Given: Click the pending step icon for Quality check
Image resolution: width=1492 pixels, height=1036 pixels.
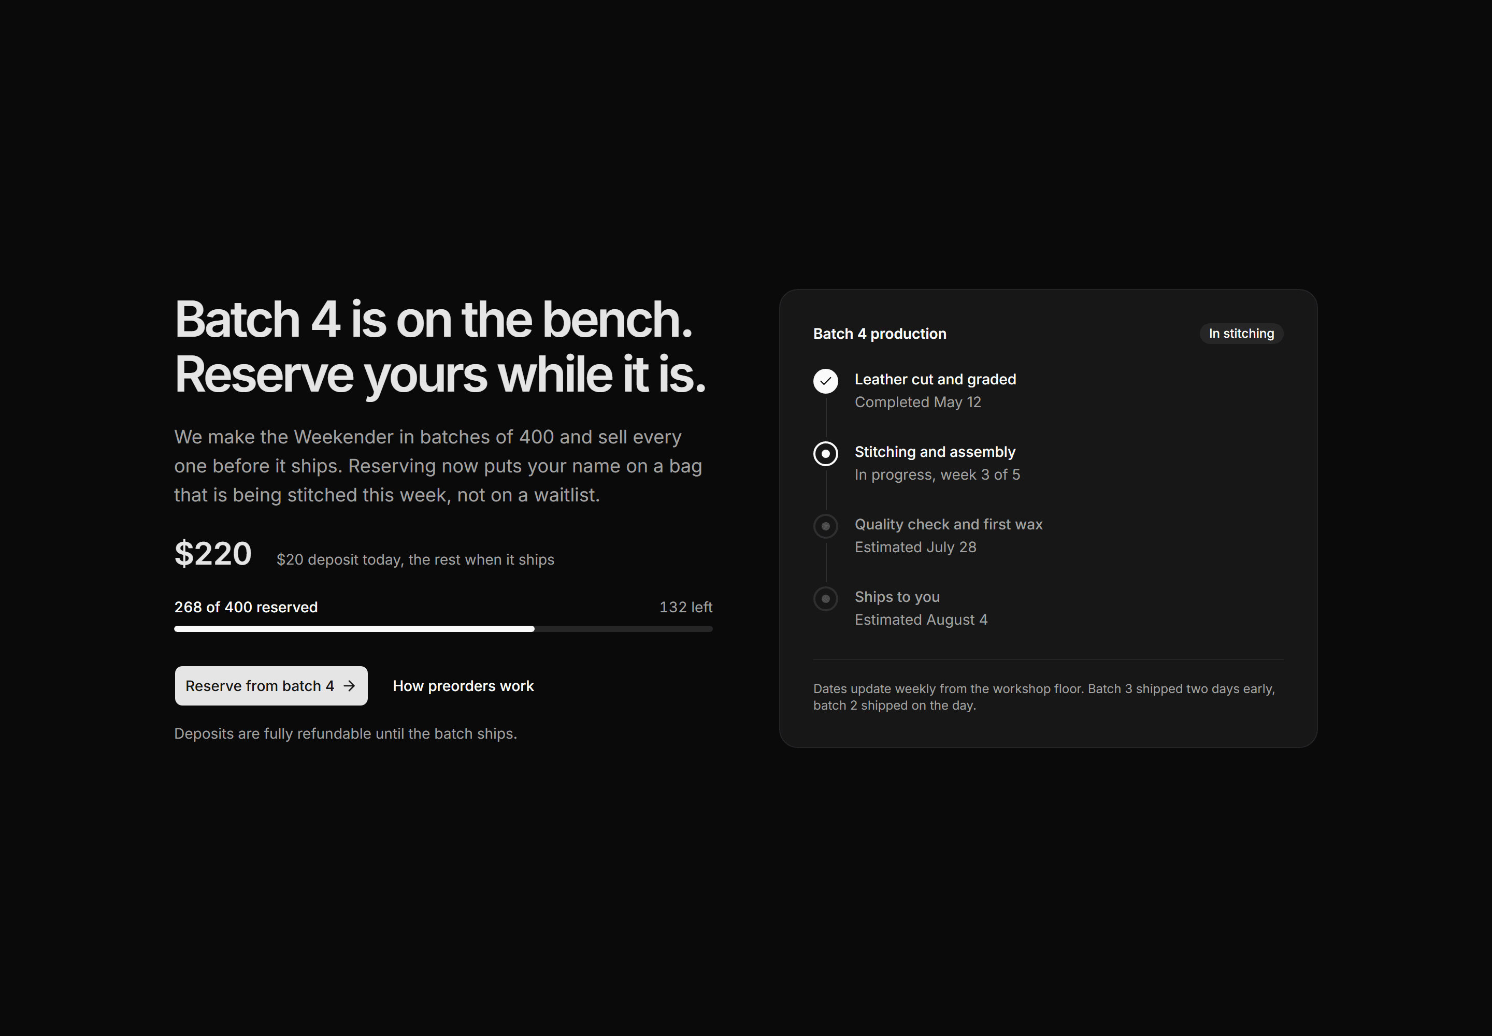Looking at the screenshot, I should (x=825, y=526).
